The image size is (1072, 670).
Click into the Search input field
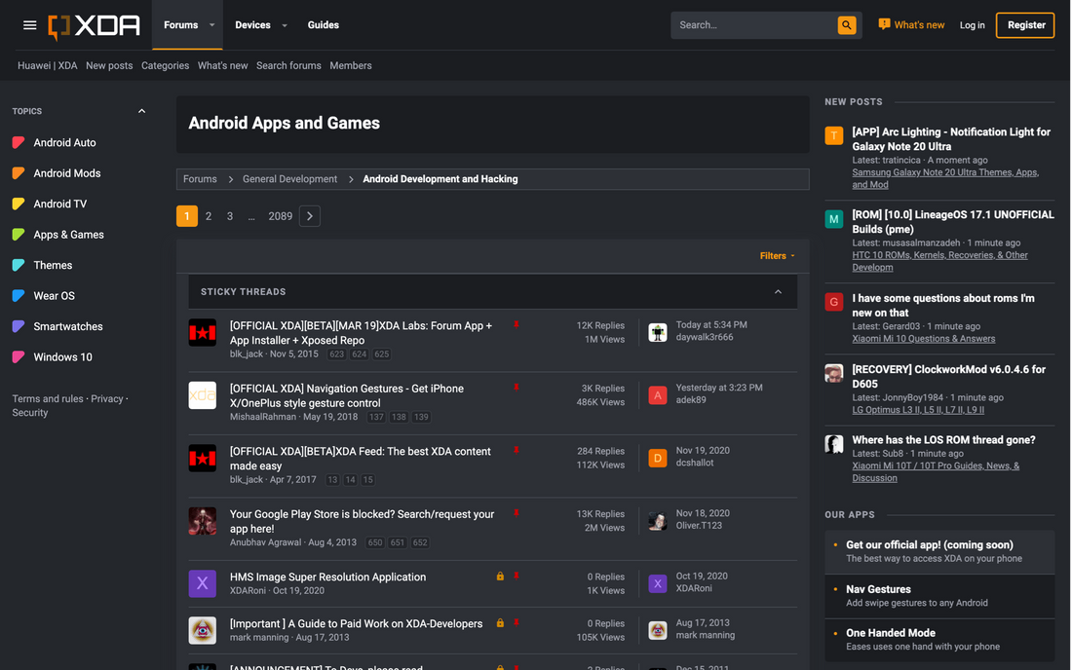coord(752,25)
